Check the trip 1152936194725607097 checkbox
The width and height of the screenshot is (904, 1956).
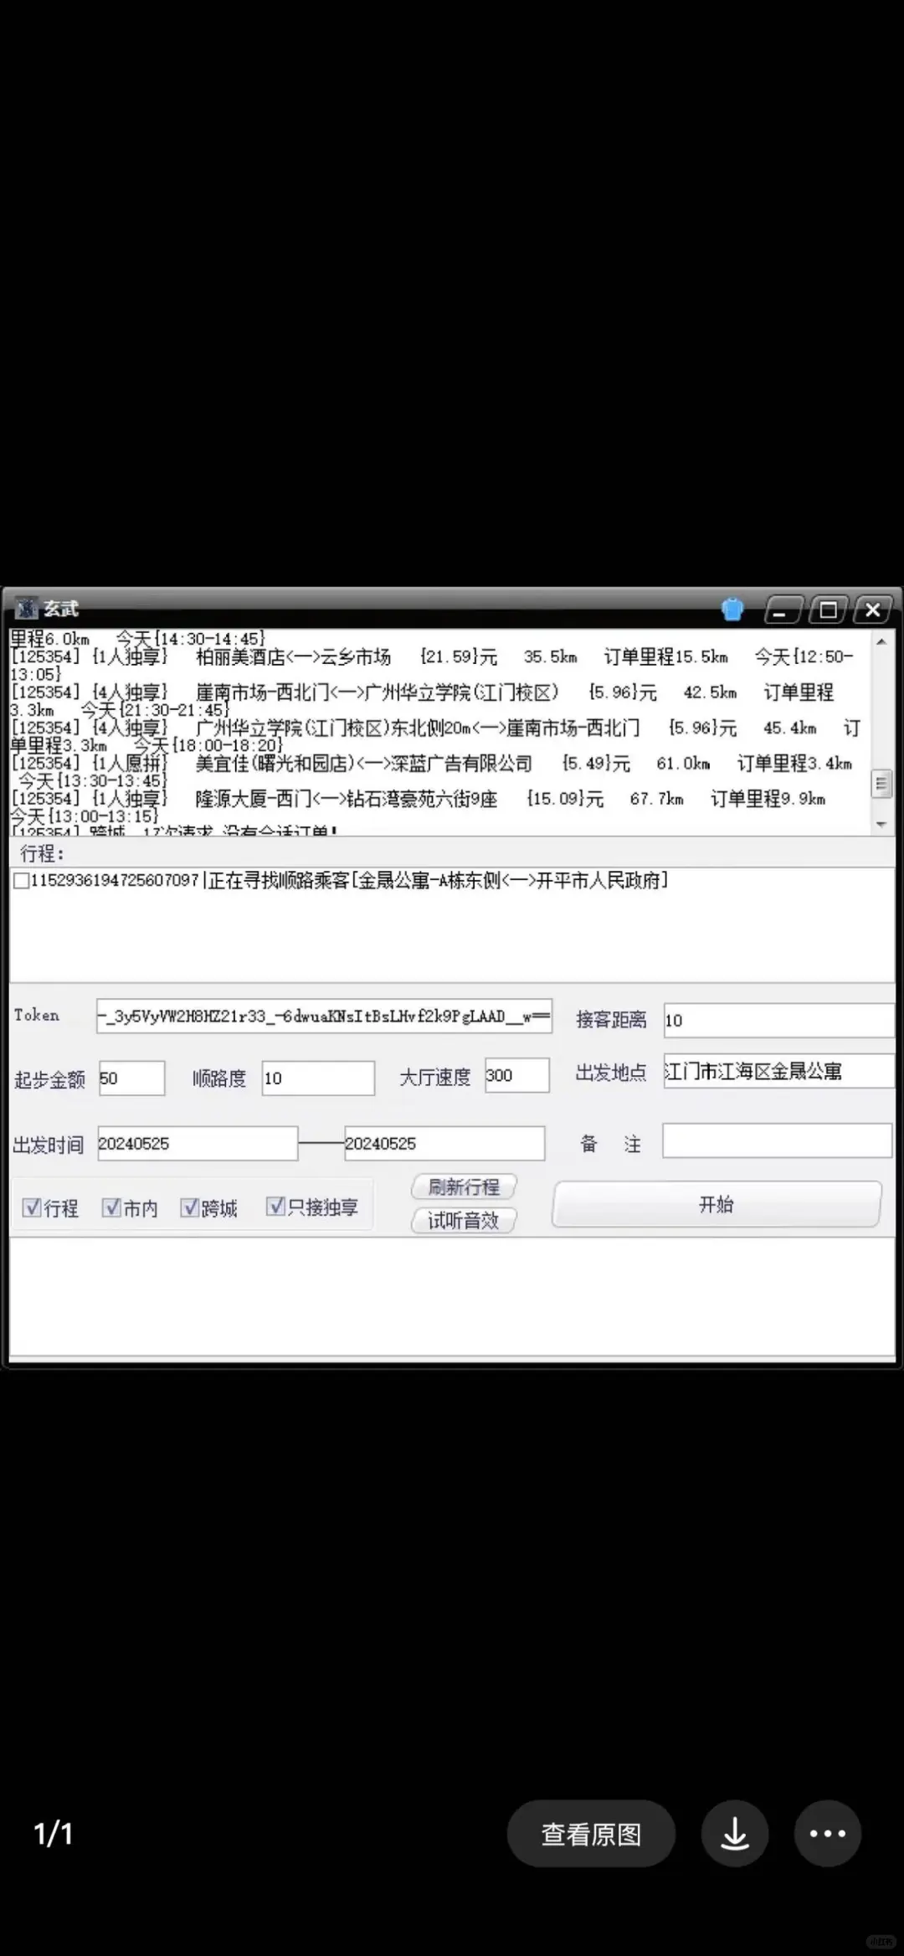(x=21, y=880)
